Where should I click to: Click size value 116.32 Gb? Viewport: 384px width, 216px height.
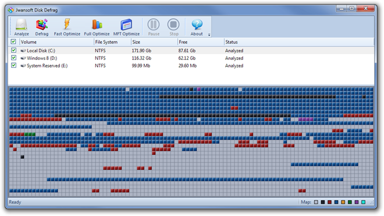tap(141, 58)
